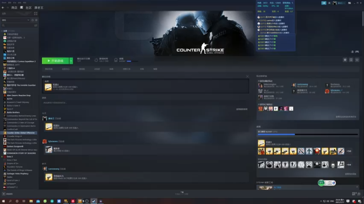This screenshot has width=364, height=204.
Task: Select Hades in library list
Action: tap(10, 177)
